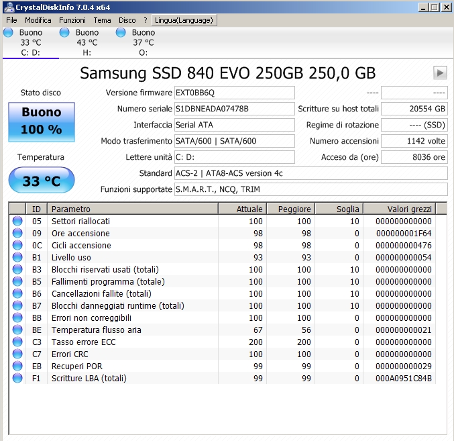Screen dimensions: 454x441
Task: Click the status orb for disk C: D:
Action: pos(9,32)
